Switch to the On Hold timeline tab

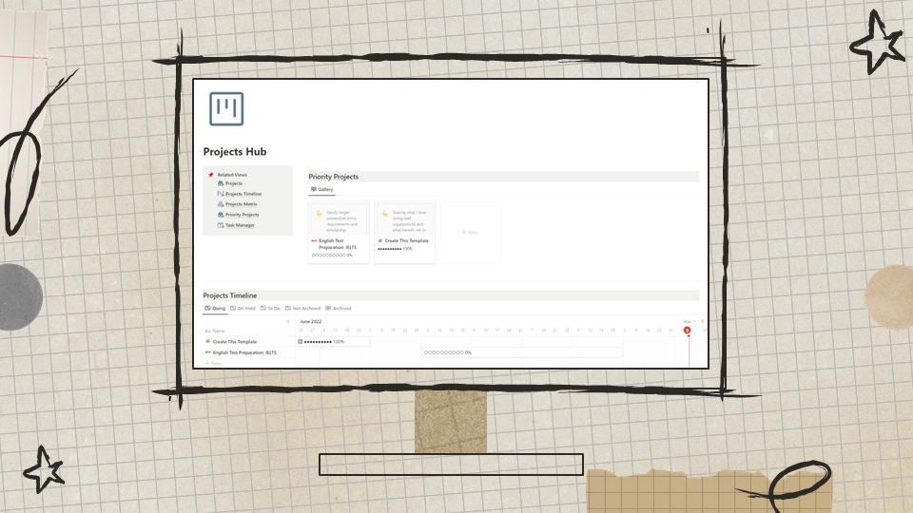pyautogui.click(x=243, y=308)
